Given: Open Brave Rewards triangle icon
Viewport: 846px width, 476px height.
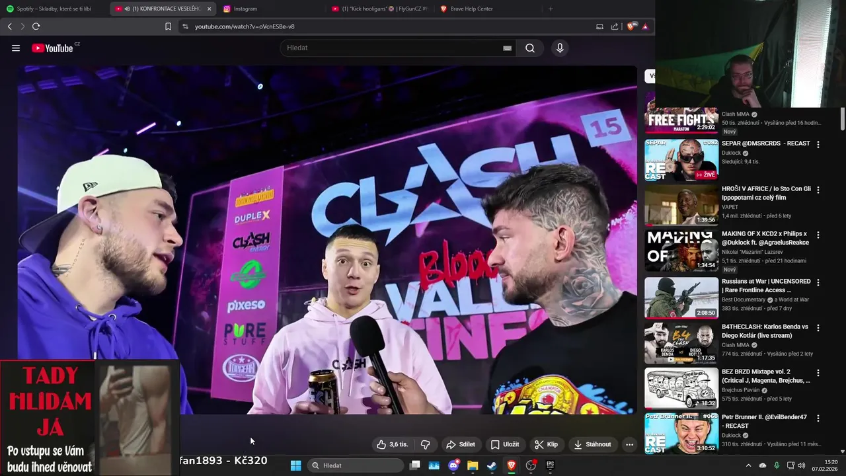Looking at the screenshot, I should click(x=645, y=26).
